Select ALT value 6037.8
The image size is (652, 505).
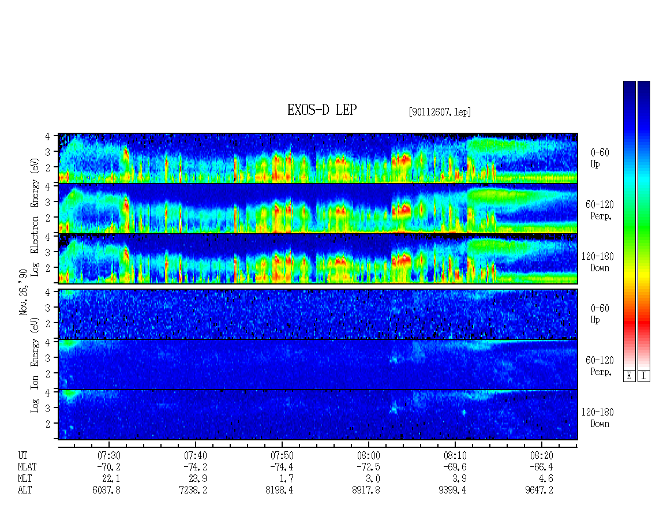point(106,491)
